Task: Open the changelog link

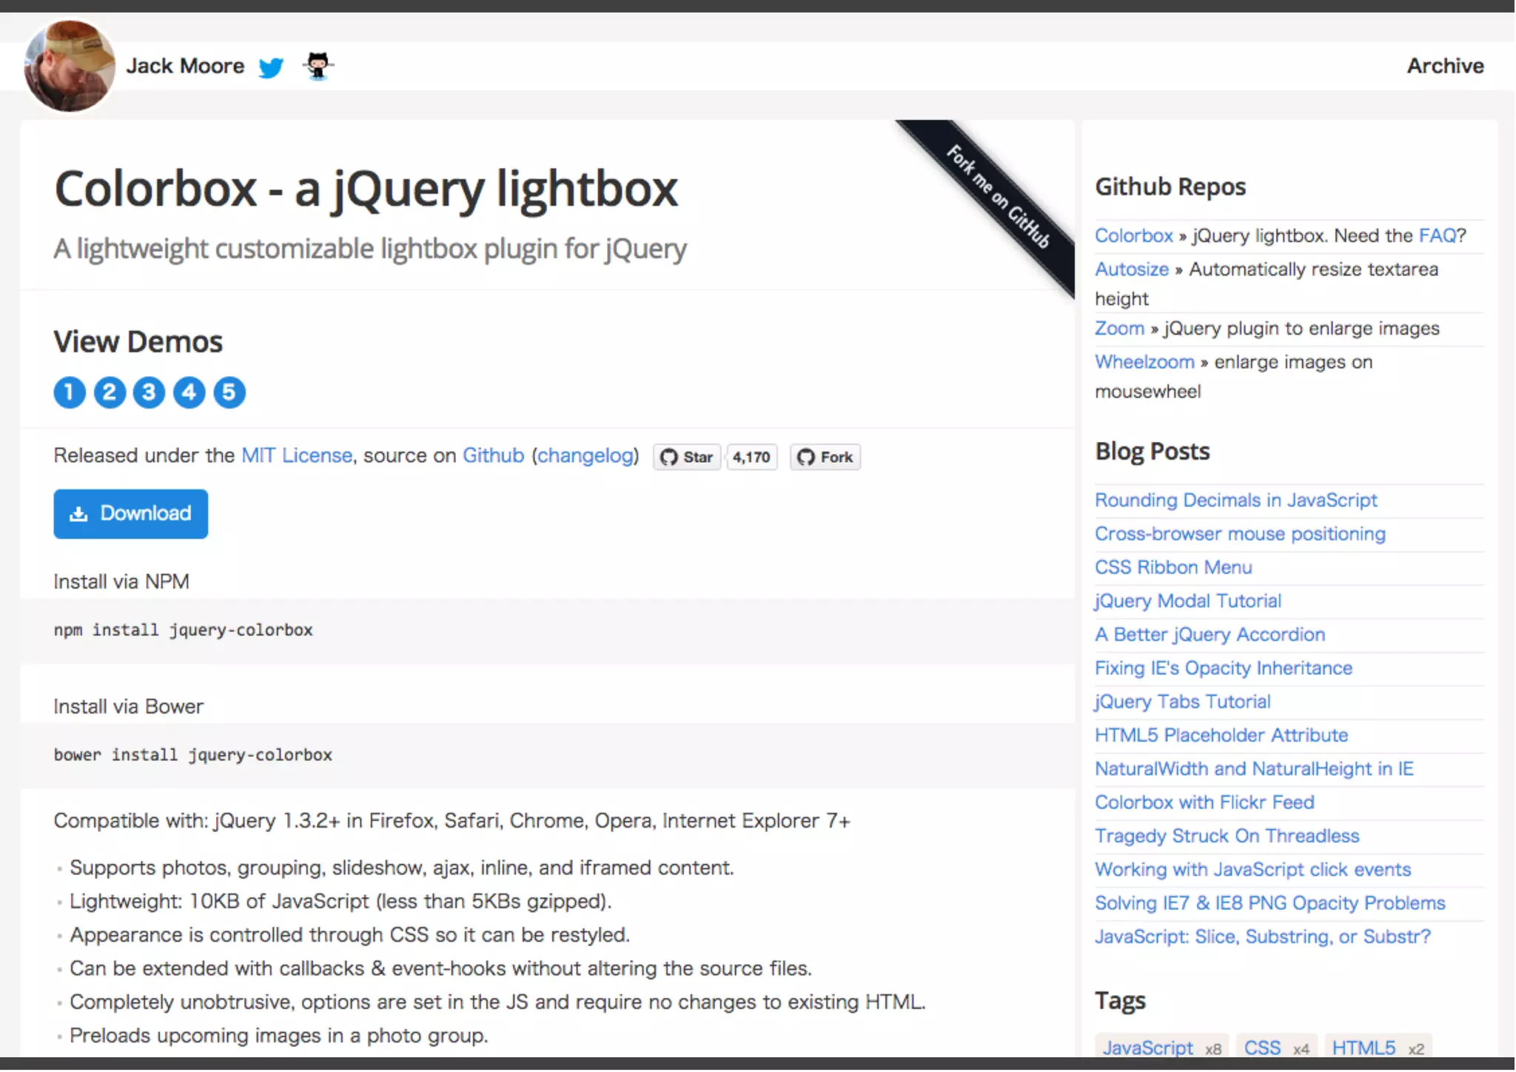Action: point(586,455)
